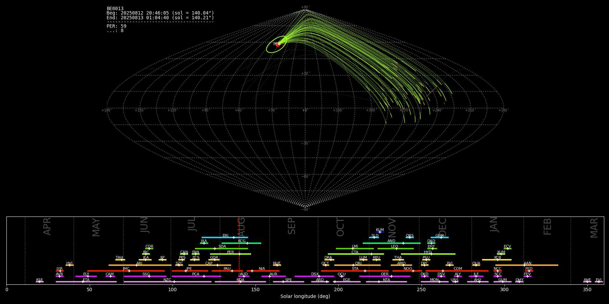This screenshot has width=609, height=304.
Task: Click the PER radiant label on sky map
Action: pyautogui.click(x=276, y=44)
